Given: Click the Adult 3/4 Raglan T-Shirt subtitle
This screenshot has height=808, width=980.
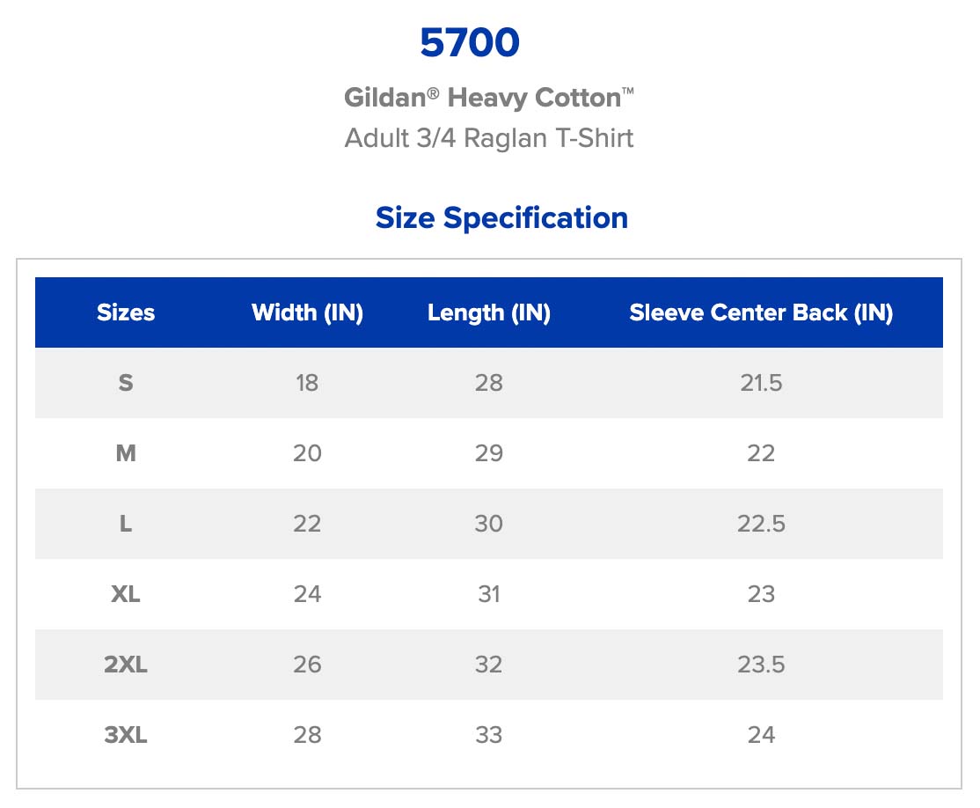Looking at the screenshot, I should (488, 138).
